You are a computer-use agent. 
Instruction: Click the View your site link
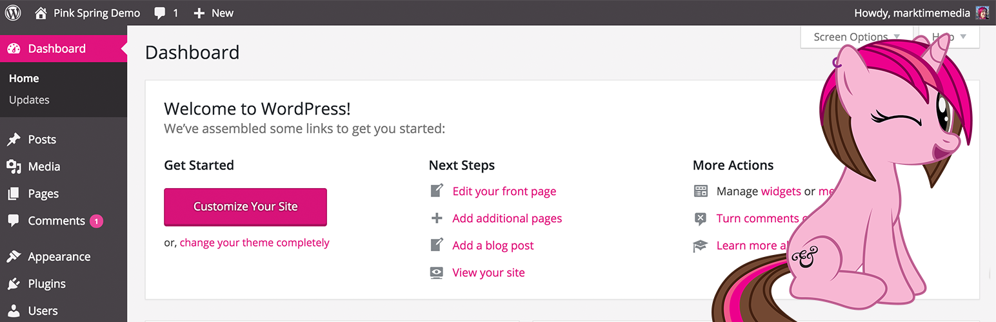coord(488,272)
